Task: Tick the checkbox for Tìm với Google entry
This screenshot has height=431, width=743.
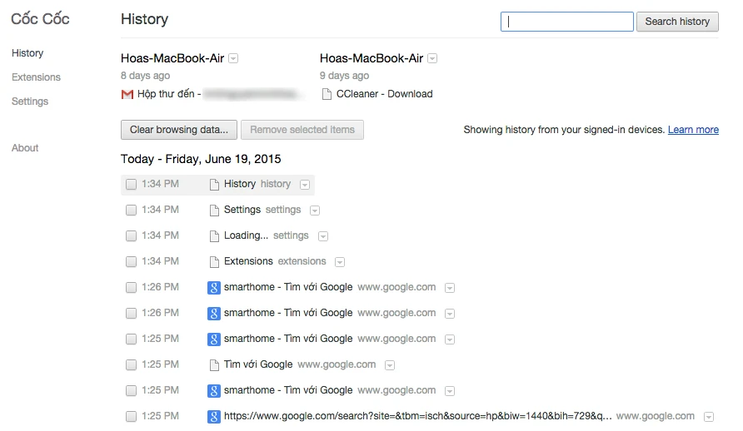Action: pyautogui.click(x=131, y=365)
